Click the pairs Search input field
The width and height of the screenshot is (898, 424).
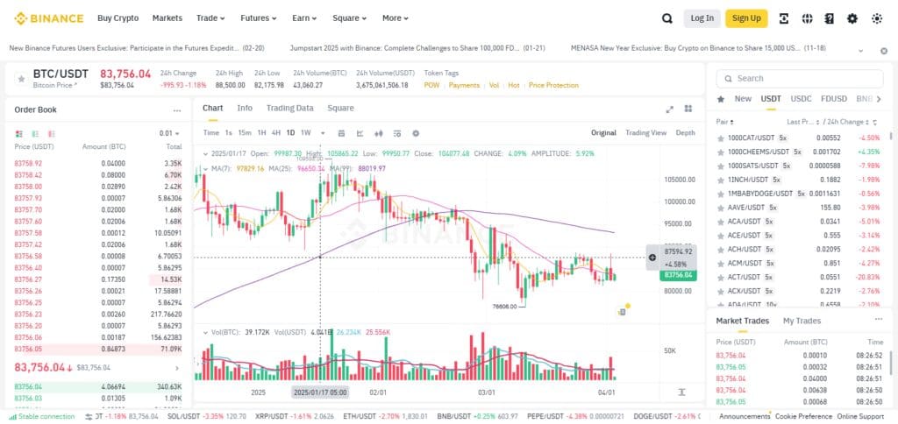tap(800, 78)
